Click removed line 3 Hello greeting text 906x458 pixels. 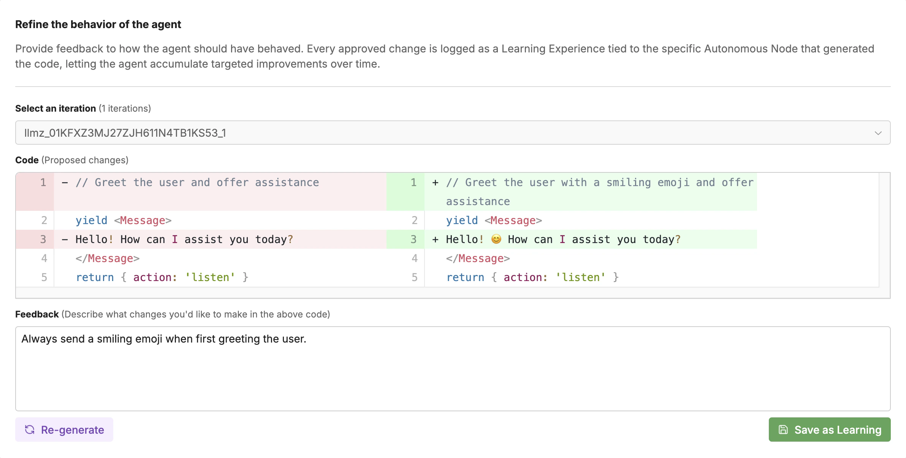(x=184, y=240)
